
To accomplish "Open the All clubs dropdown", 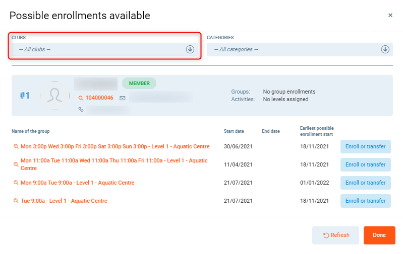I will click(x=101, y=49).
